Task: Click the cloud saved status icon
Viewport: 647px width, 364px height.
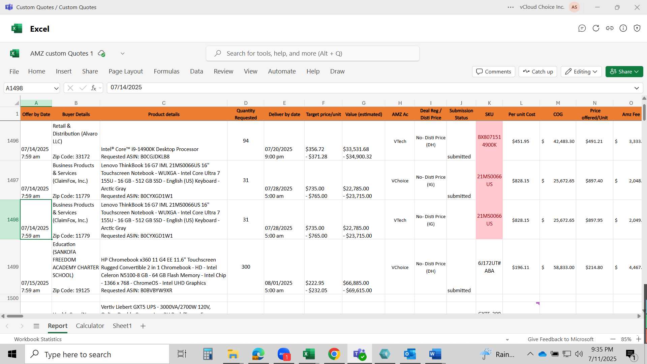Action: (101, 53)
